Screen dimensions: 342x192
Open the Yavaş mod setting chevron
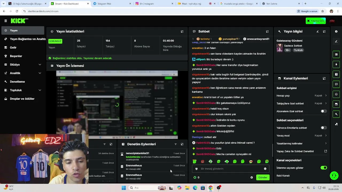(x=326, y=135)
